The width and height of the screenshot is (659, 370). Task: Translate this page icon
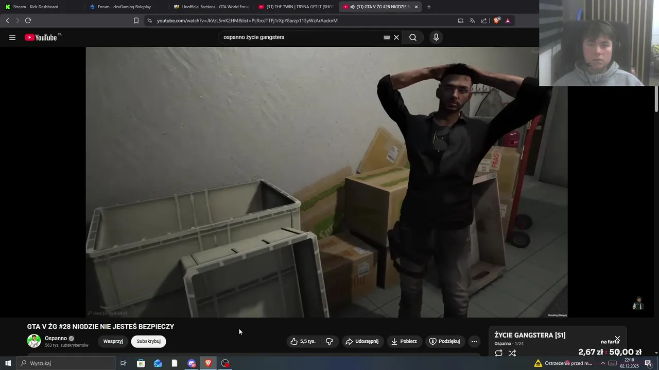click(x=472, y=21)
